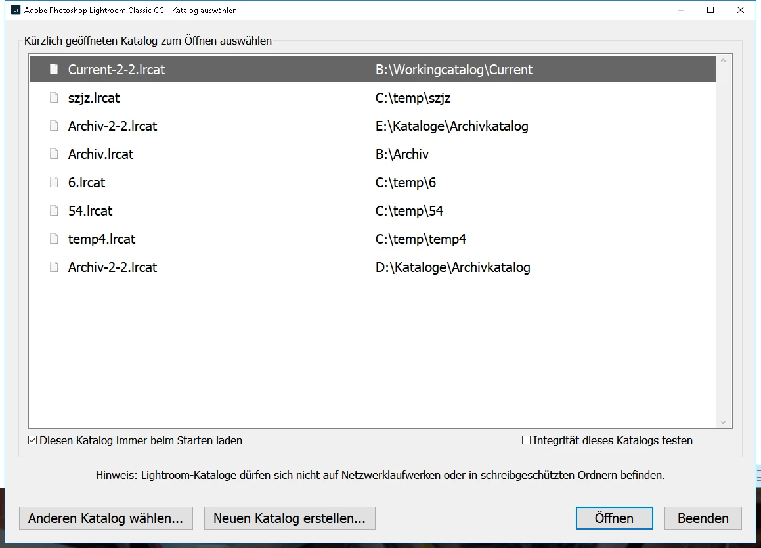Click file icon of Archiv-2-2.lrcat on E: drive

54,126
